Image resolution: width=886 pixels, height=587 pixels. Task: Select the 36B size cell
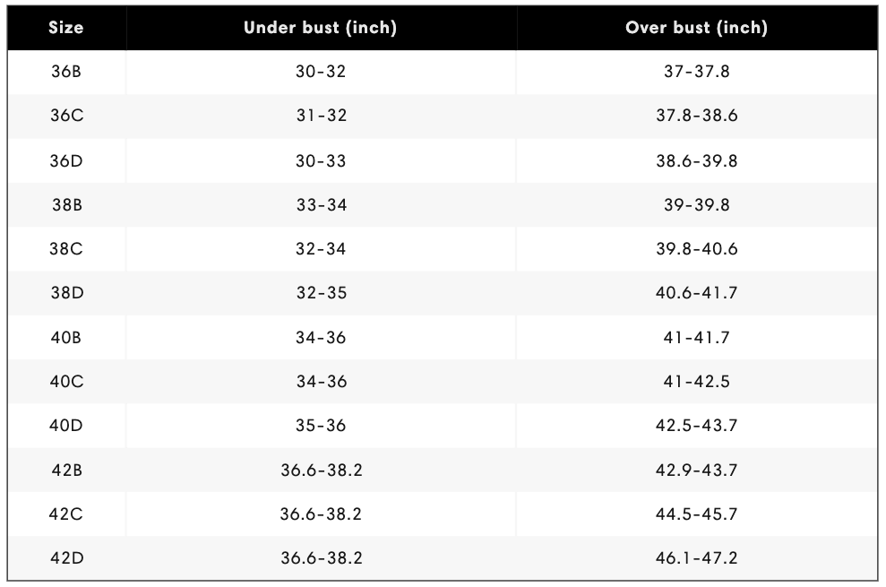click(x=66, y=72)
